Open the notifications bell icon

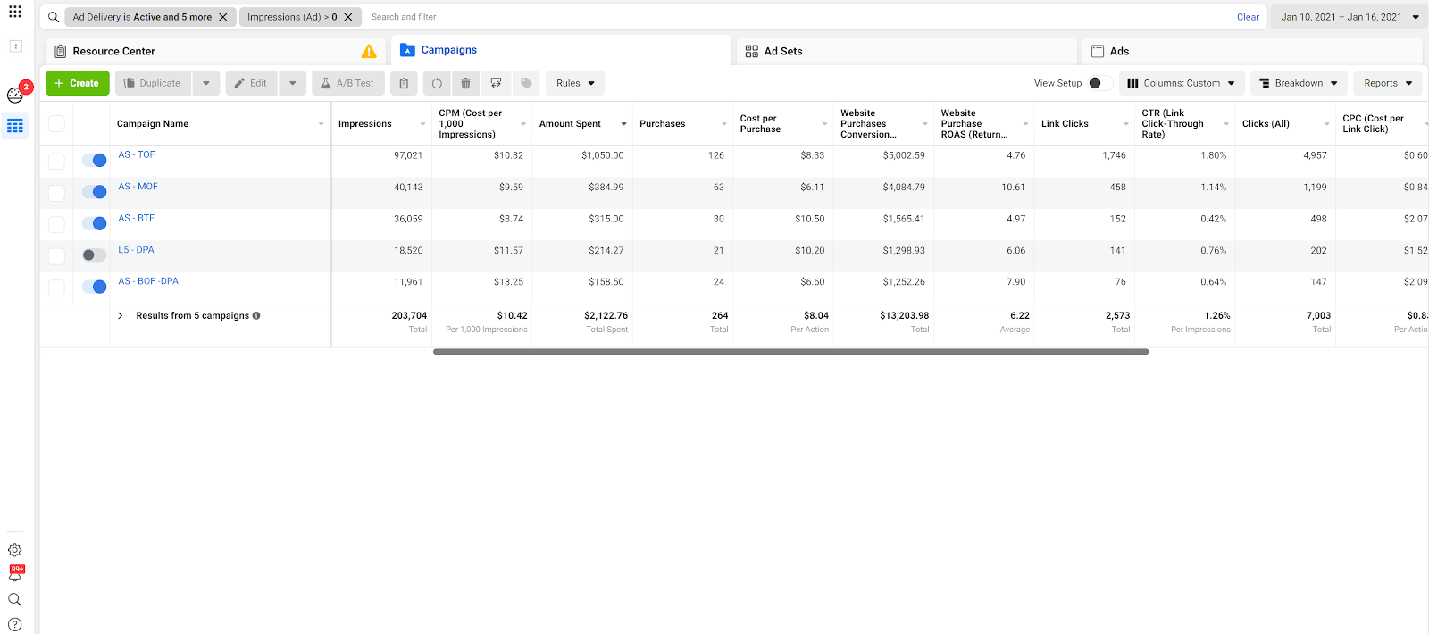tap(15, 574)
